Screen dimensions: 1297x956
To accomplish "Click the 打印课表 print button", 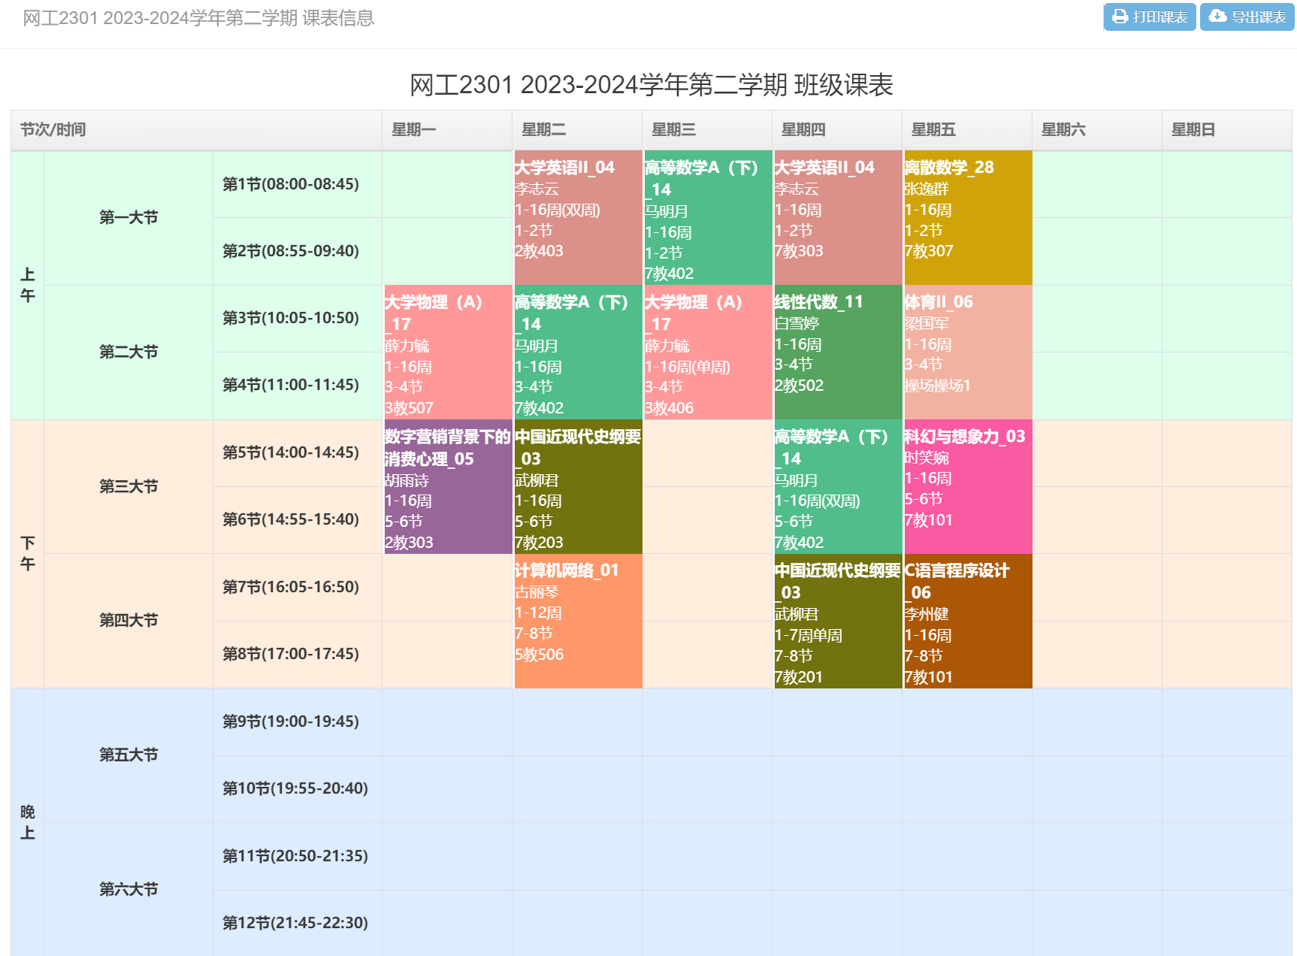I will 1149,17.
